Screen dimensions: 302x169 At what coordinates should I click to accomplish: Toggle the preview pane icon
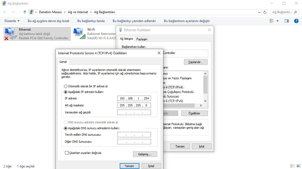point(287,21)
